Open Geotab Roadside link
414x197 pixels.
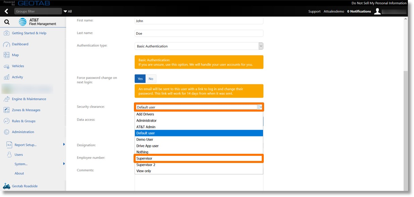25,186
